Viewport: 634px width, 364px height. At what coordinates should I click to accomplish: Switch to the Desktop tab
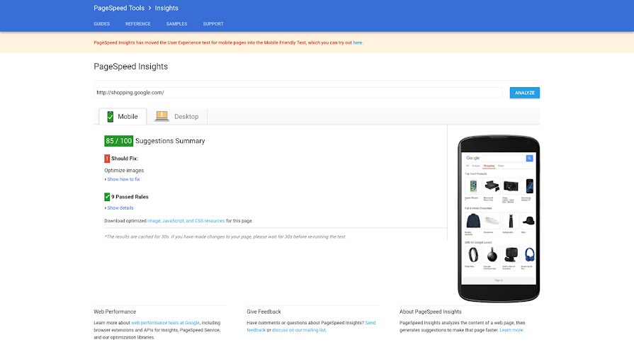[177, 116]
